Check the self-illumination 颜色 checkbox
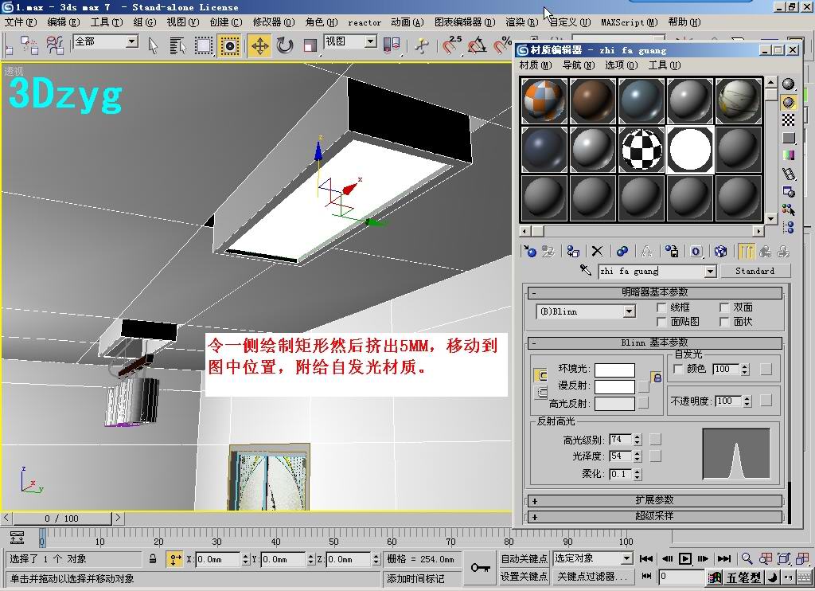Viewport: 815px width, 591px height. point(678,370)
